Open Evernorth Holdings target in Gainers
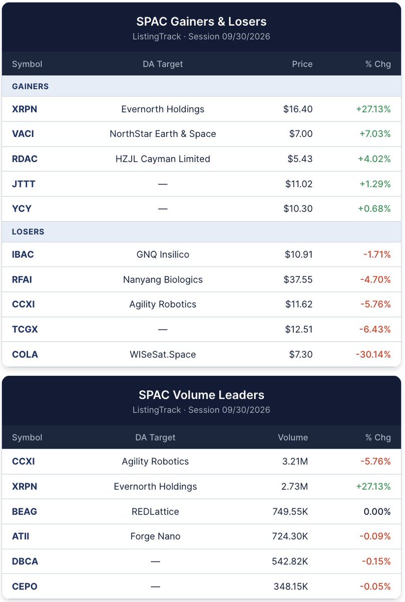Screen dimensions: 405x602 [x=163, y=109]
